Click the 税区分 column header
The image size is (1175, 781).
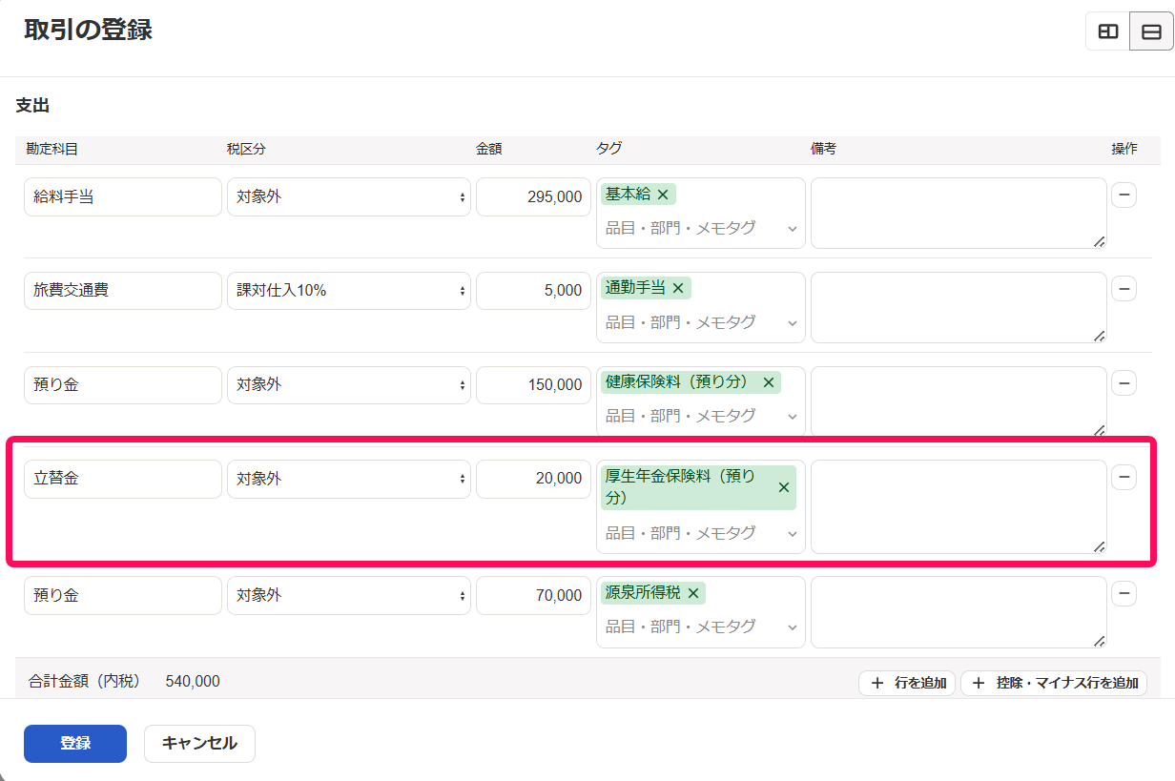tap(246, 149)
